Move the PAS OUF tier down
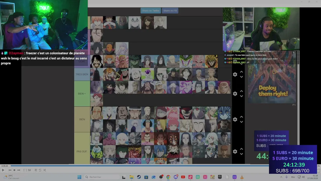321x181 pixels. 241,154
